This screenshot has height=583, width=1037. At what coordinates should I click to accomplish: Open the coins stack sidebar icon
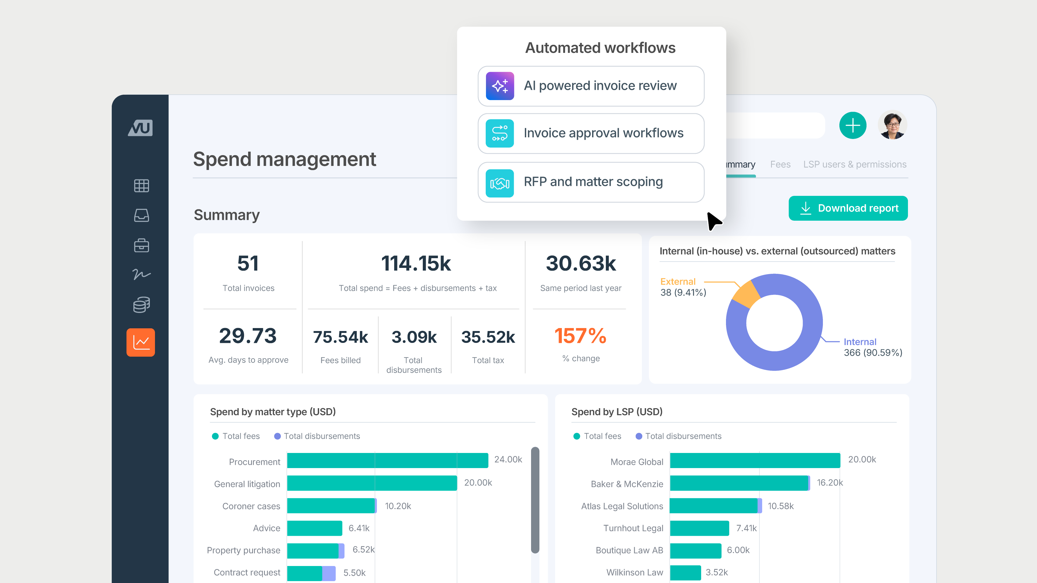click(141, 305)
